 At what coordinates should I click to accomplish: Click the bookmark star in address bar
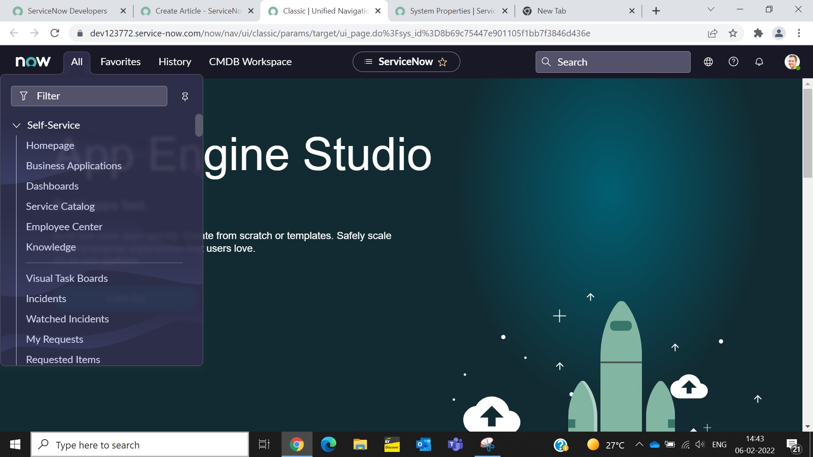(x=733, y=33)
